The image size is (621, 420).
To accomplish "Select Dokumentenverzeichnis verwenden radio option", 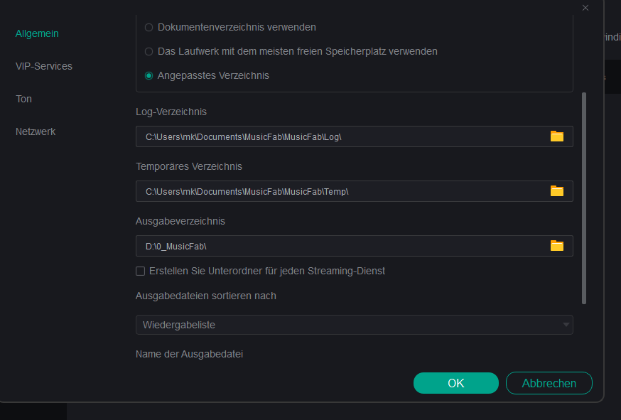I will [x=148, y=27].
